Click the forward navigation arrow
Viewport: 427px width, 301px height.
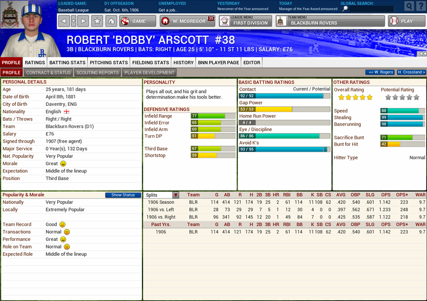click(83, 21)
